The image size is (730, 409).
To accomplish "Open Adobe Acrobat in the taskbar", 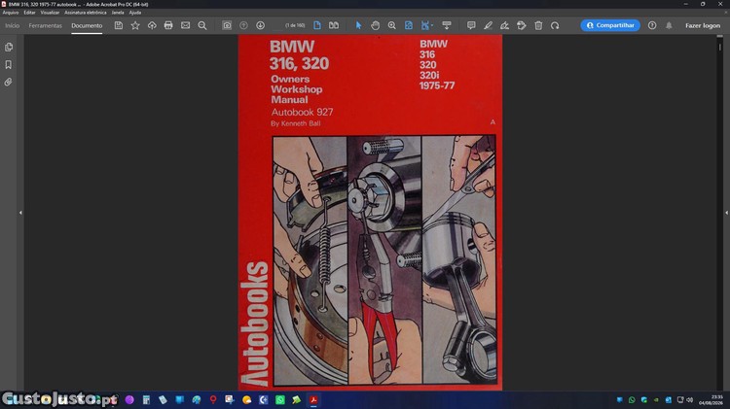I will pyautogui.click(x=313, y=399).
